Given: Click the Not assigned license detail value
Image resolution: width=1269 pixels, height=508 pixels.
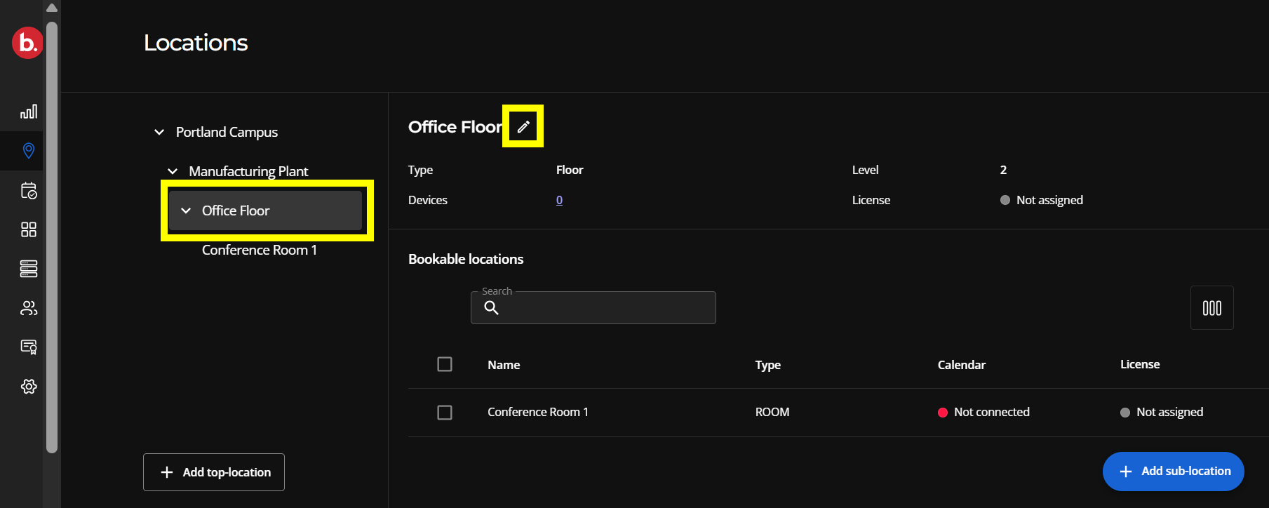Looking at the screenshot, I should click(x=1042, y=200).
